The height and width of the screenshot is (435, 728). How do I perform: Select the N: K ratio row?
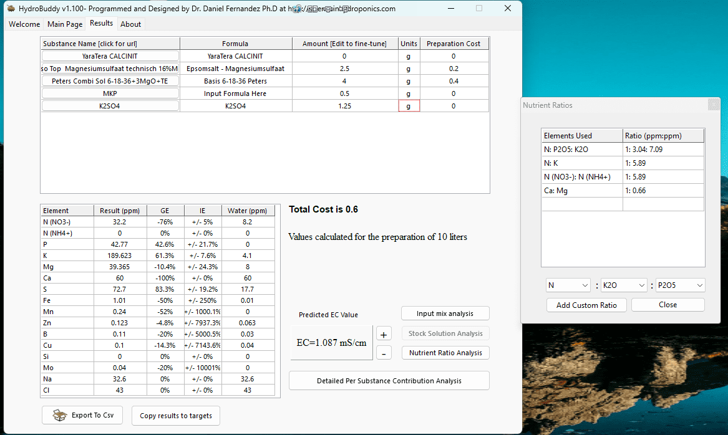pos(623,163)
